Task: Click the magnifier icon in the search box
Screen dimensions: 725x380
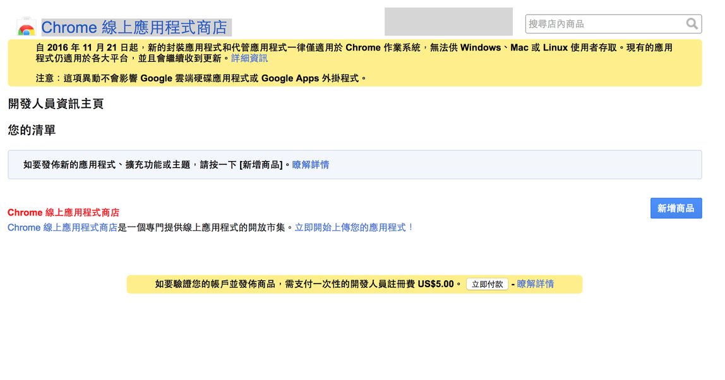Action: (692, 23)
